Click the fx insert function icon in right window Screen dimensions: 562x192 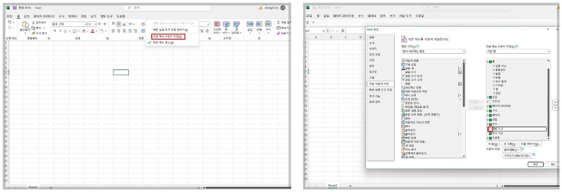(x=342, y=31)
